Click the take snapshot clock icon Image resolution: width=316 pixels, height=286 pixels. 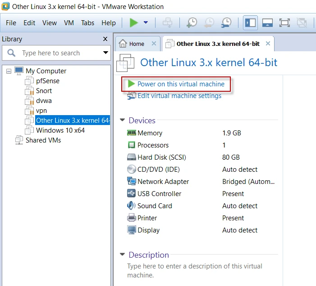tap(192, 22)
